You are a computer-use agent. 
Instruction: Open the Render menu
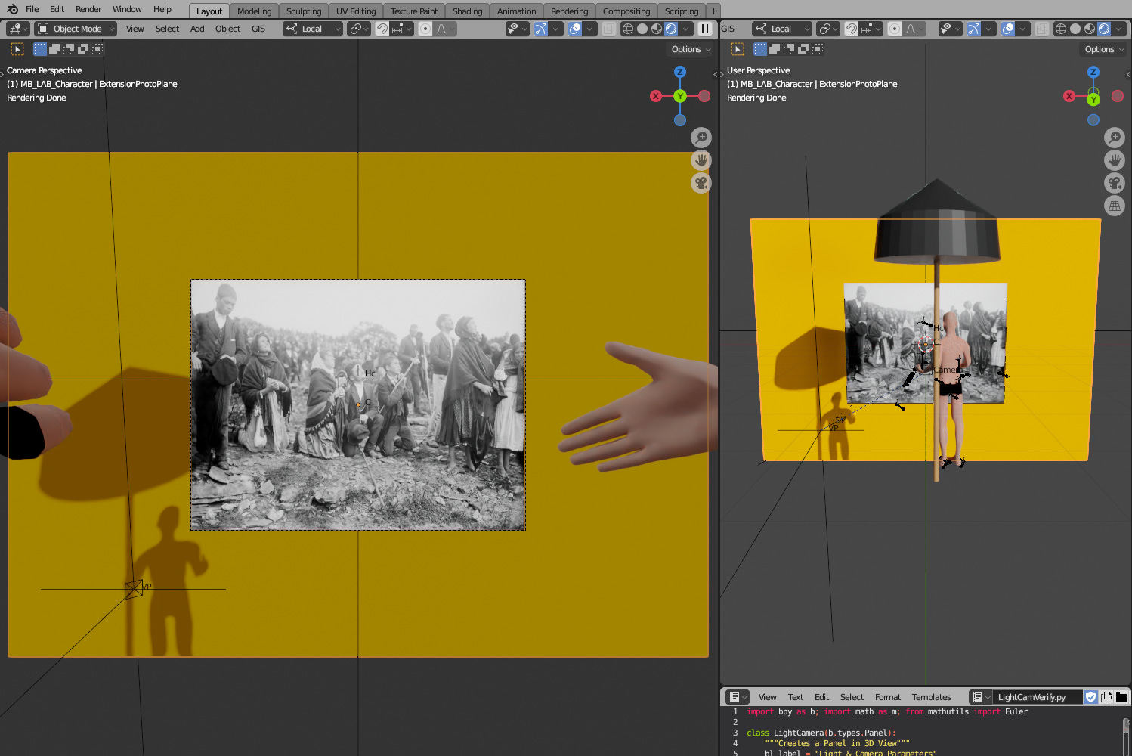(x=88, y=9)
